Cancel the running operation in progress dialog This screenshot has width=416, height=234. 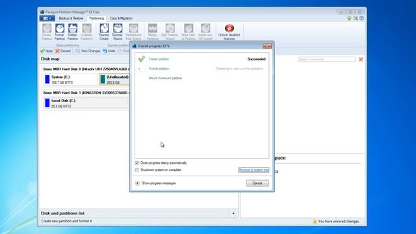(x=257, y=183)
